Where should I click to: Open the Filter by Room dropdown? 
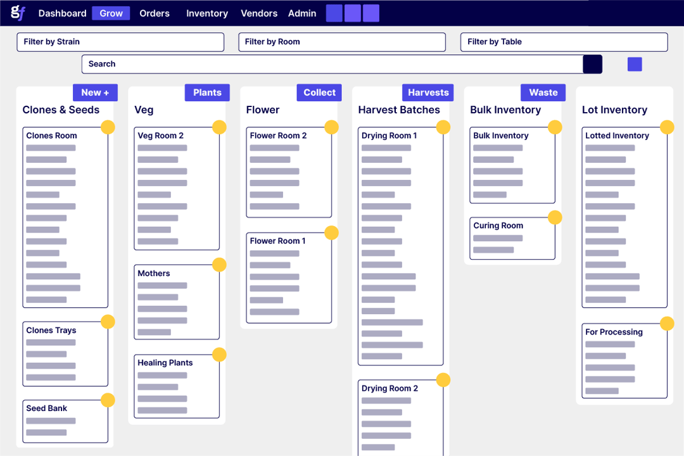pyautogui.click(x=342, y=42)
